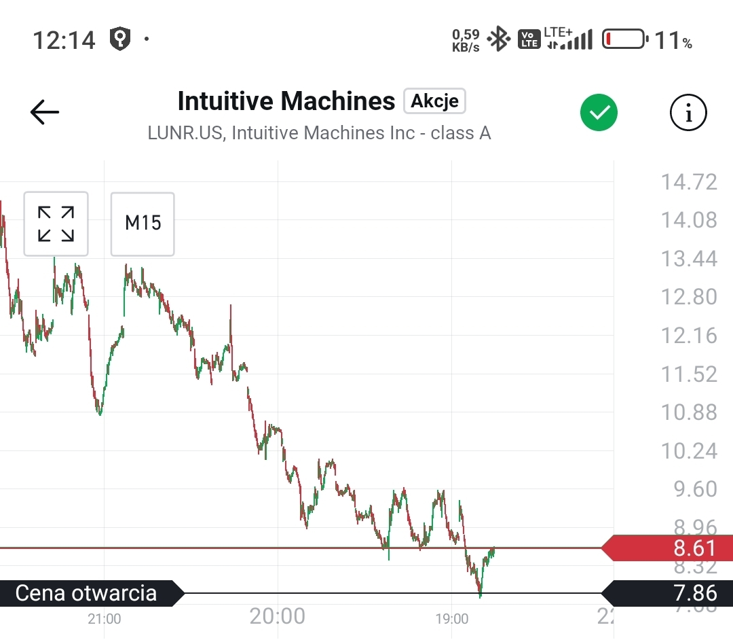Tap the battery indicator icon

pos(624,39)
